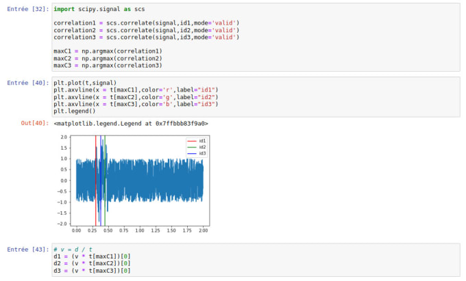This screenshot has height=281, width=466.
Task: Select the correlation2 assignment line
Action: pos(146,30)
